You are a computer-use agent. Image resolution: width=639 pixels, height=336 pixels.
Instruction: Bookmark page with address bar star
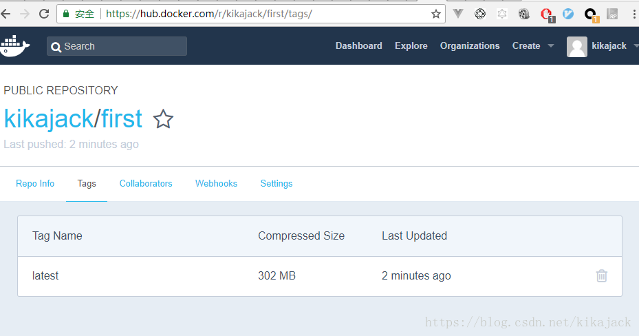click(436, 14)
